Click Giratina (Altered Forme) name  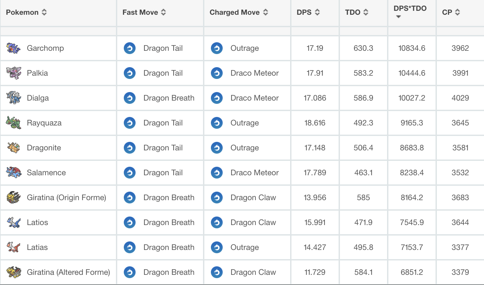point(68,272)
